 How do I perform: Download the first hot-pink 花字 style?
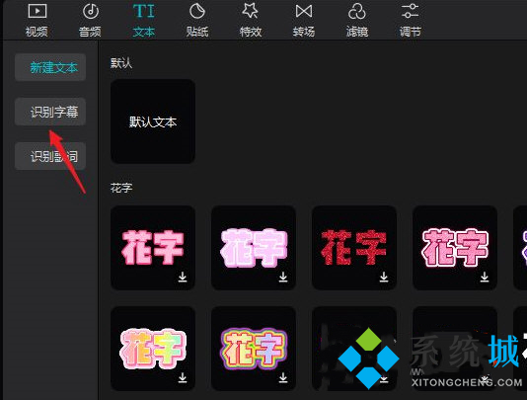183,277
